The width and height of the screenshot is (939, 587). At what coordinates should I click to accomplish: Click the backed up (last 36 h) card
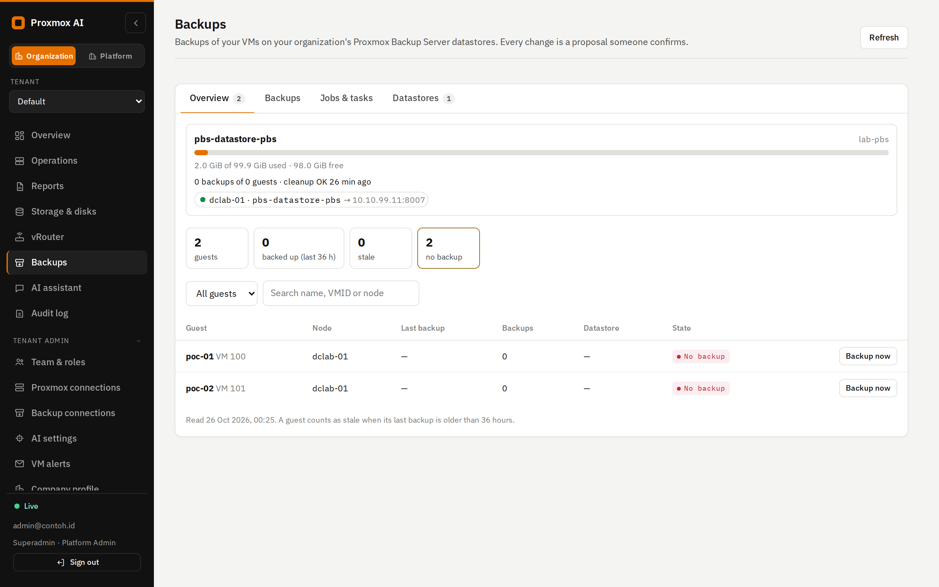point(299,248)
